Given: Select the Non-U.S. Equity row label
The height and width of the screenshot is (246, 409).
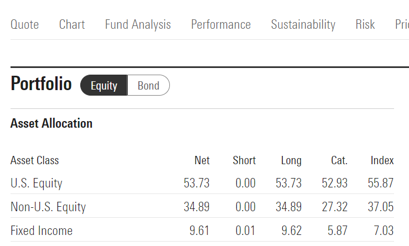Looking at the screenshot, I should tap(48, 207).
